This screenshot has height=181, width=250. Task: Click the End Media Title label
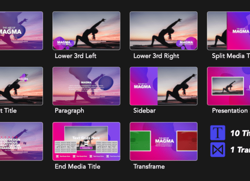[77, 167]
